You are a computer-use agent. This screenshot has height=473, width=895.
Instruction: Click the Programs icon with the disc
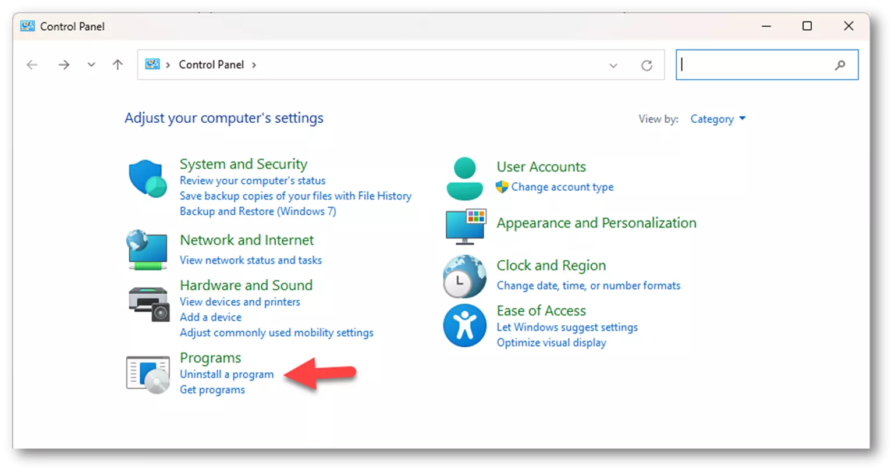point(147,373)
